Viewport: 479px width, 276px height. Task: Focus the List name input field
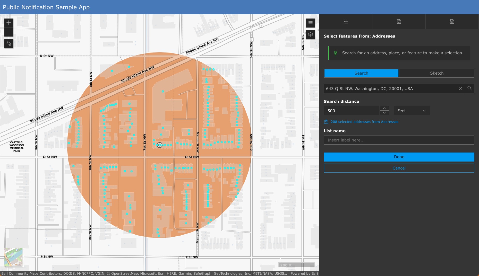(399, 140)
